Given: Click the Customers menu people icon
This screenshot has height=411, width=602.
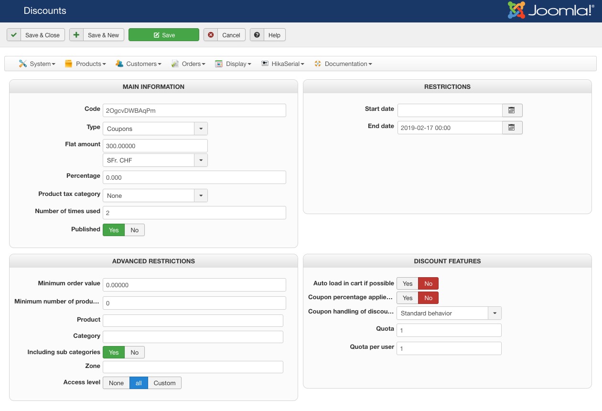Looking at the screenshot, I should [x=119, y=64].
